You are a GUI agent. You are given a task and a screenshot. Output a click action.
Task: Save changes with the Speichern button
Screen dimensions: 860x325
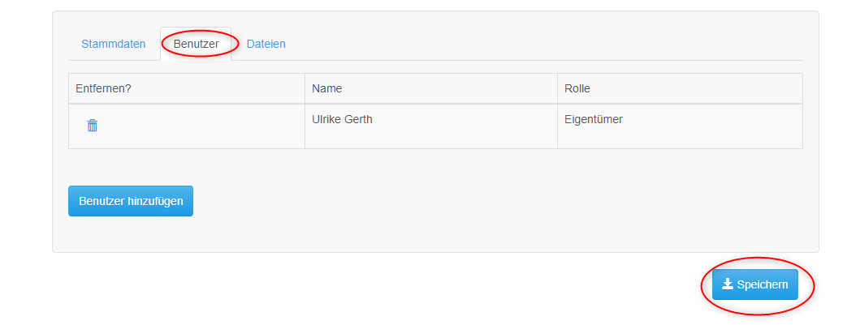point(754,284)
